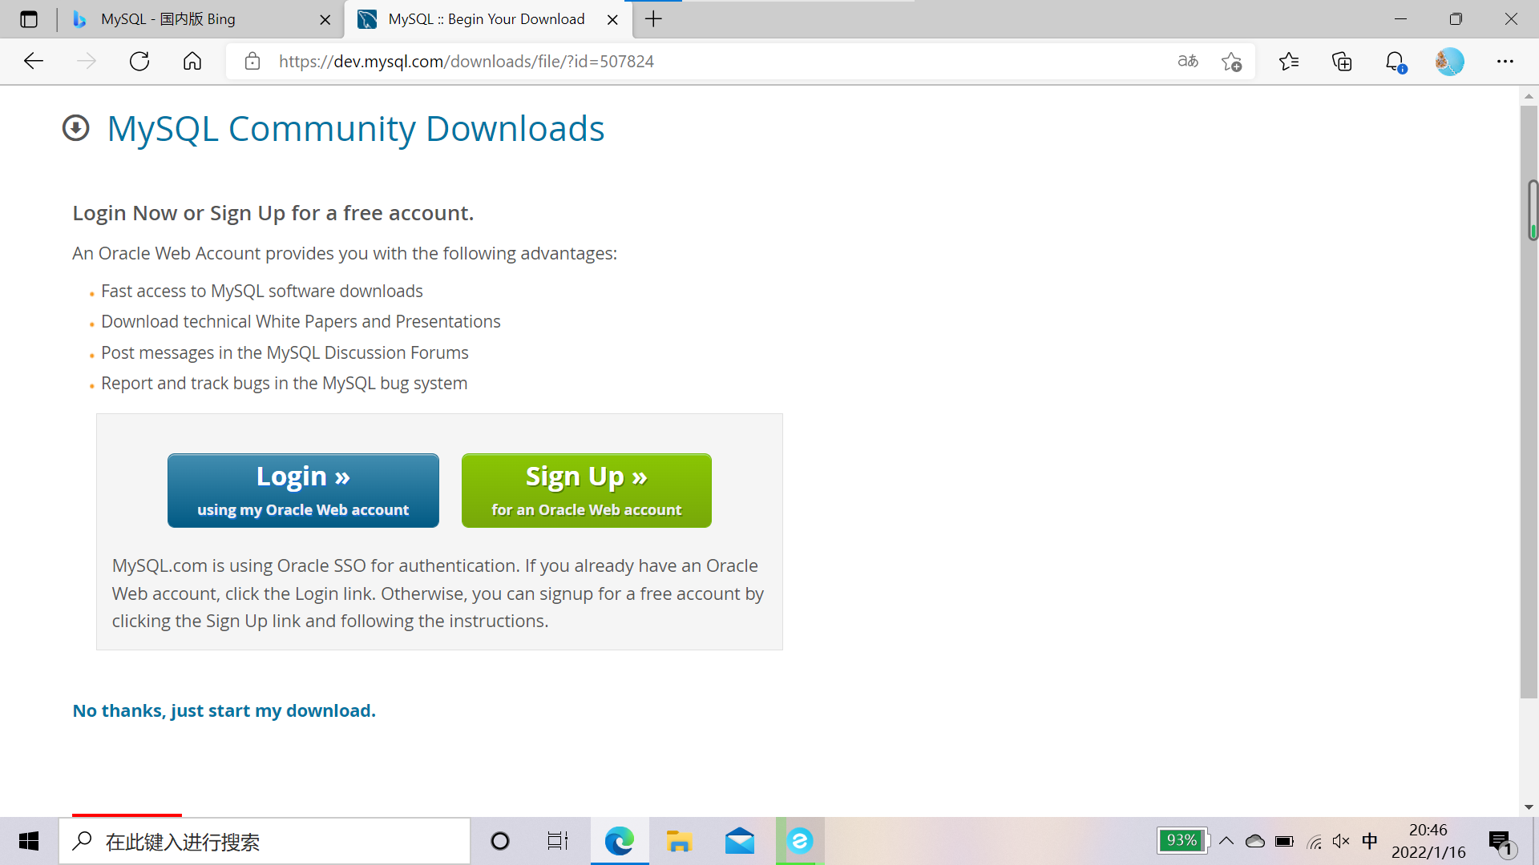This screenshot has height=865, width=1539.
Task: Toggle the muted volume icon in tray
Action: pyautogui.click(x=1340, y=841)
